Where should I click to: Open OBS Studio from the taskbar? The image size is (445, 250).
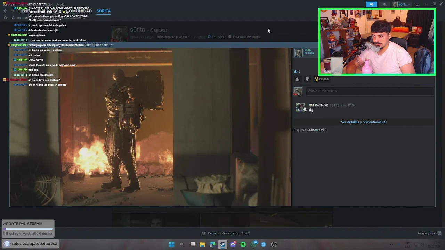(x=274, y=244)
